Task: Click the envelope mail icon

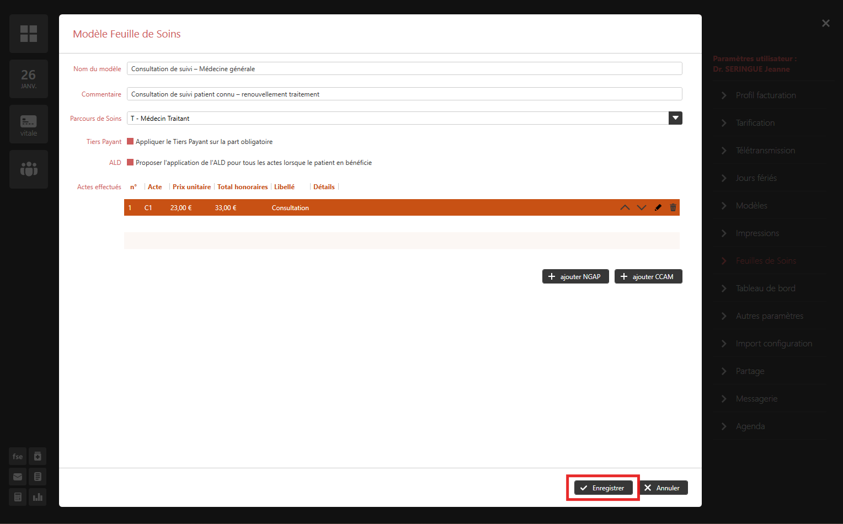Action: pyautogui.click(x=18, y=477)
